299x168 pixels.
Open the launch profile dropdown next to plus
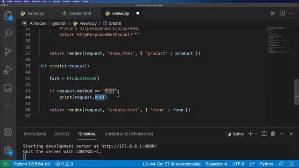(x=256, y=134)
